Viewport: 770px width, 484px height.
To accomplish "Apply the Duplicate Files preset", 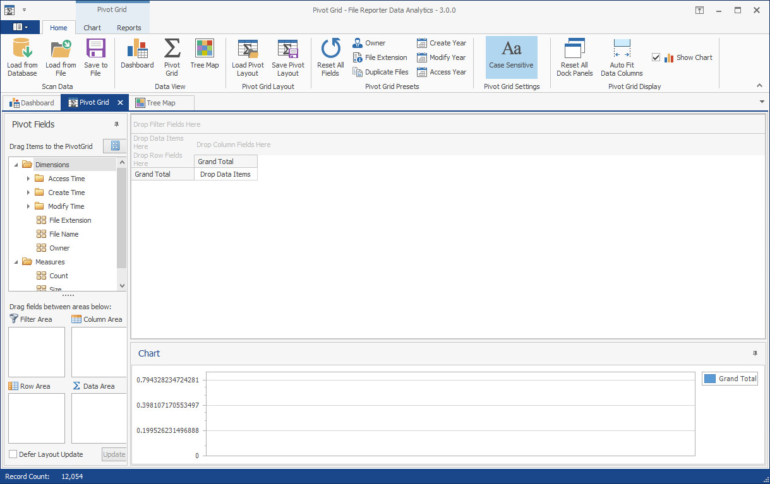I will (380, 72).
